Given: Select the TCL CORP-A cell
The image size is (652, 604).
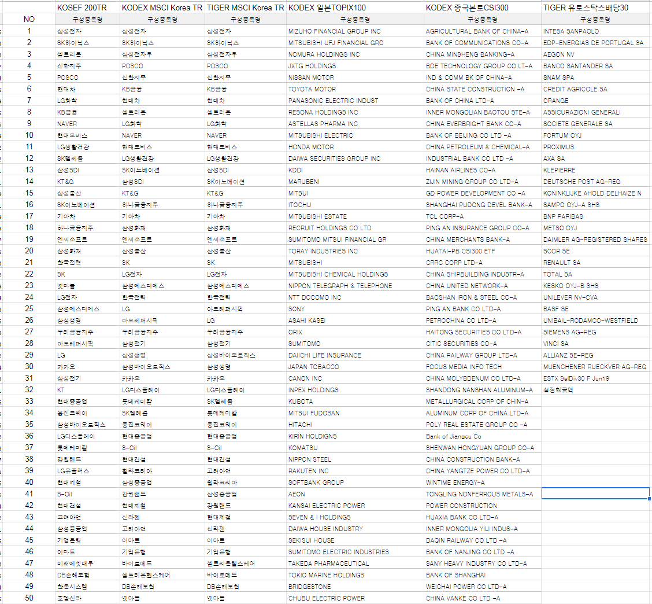Looking at the screenshot, I should click(482, 216).
